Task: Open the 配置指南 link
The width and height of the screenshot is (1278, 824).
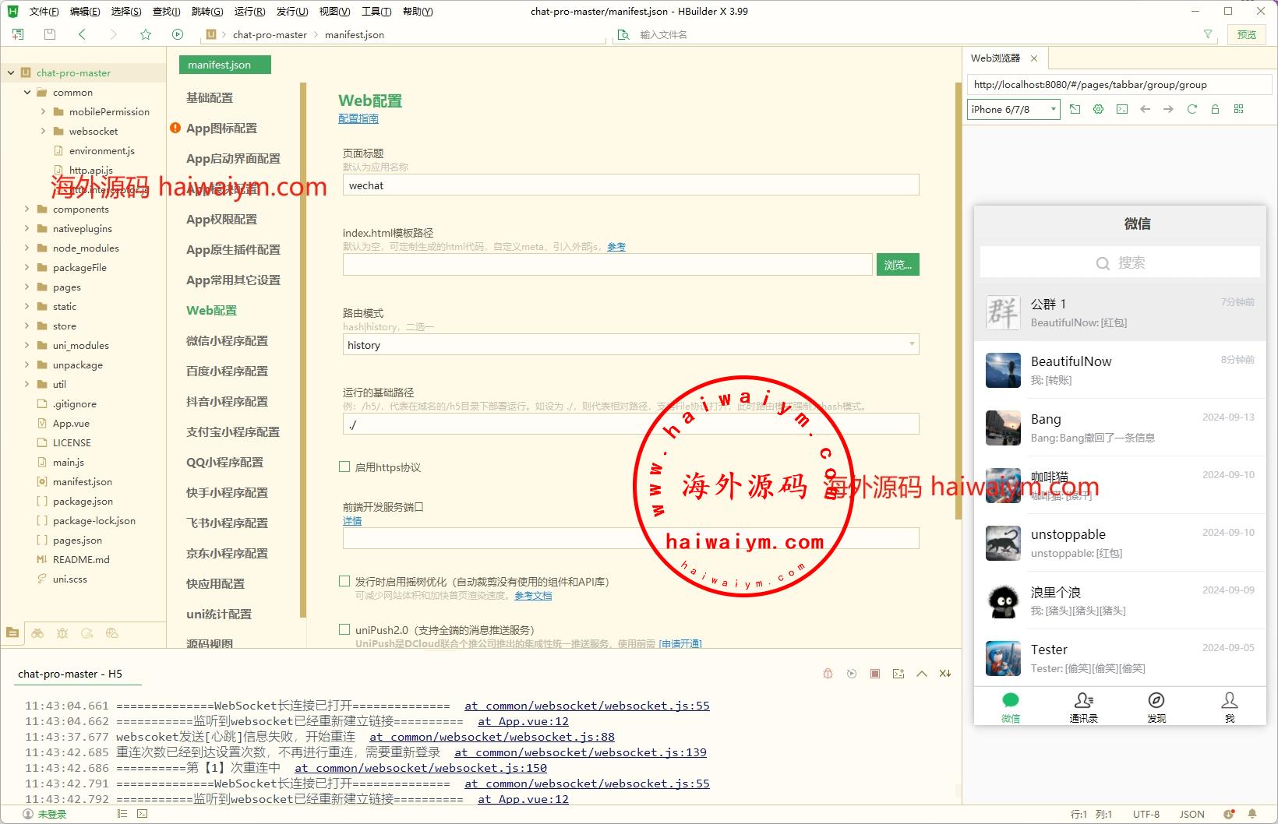Action: tap(358, 118)
